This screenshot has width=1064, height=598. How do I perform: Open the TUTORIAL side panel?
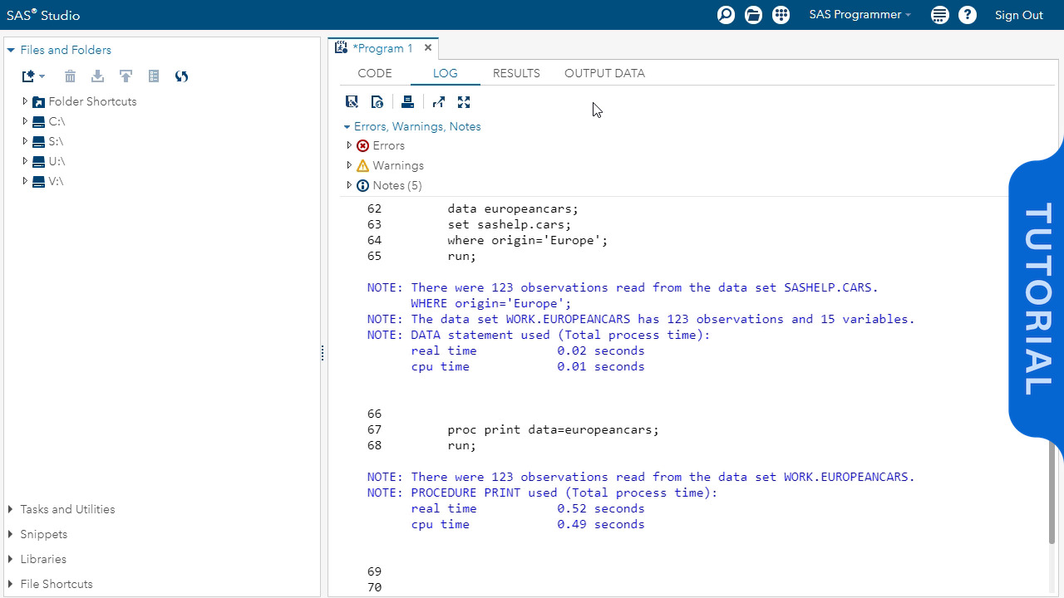coord(1037,299)
